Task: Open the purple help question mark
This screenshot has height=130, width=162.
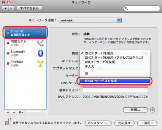Action: coord(152,110)
